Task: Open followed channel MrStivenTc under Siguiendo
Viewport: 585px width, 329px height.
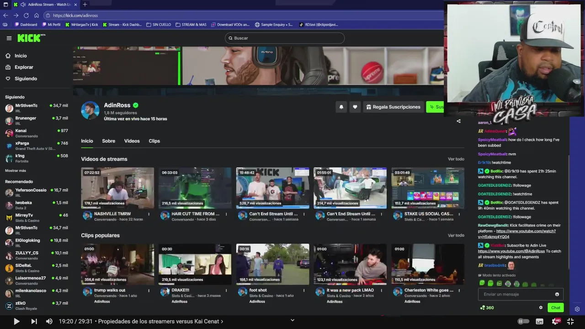Action: (37, 108)
